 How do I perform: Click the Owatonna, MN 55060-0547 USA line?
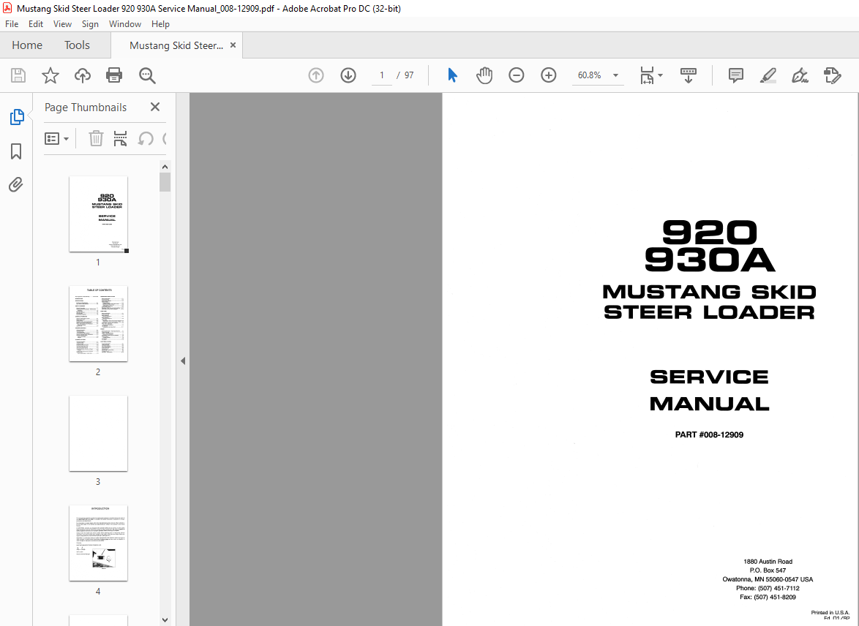click(x=768, y=579)
